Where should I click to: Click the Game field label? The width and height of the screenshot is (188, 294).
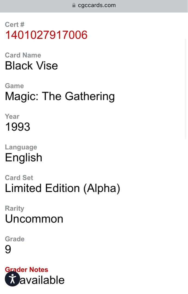pyautogui.click(x=14, y=86)
